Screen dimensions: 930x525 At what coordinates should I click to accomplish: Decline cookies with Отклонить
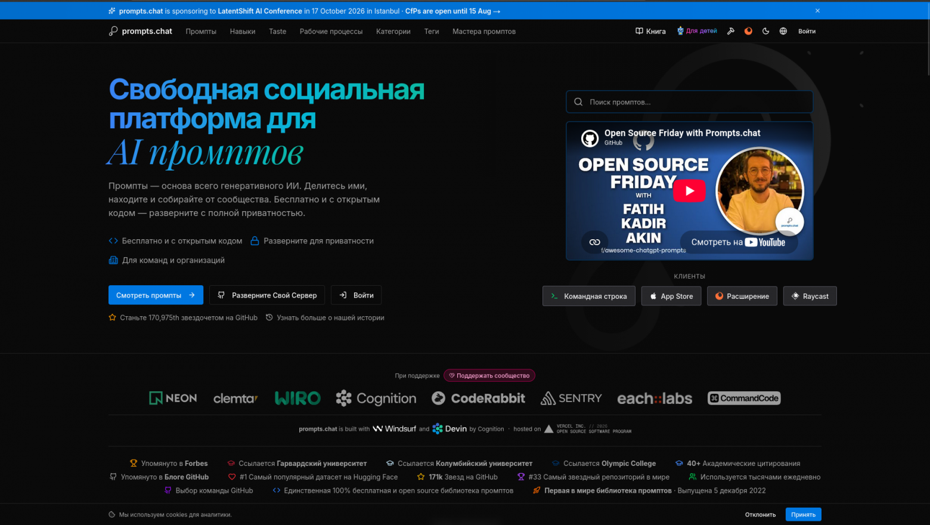click(760, 515)
